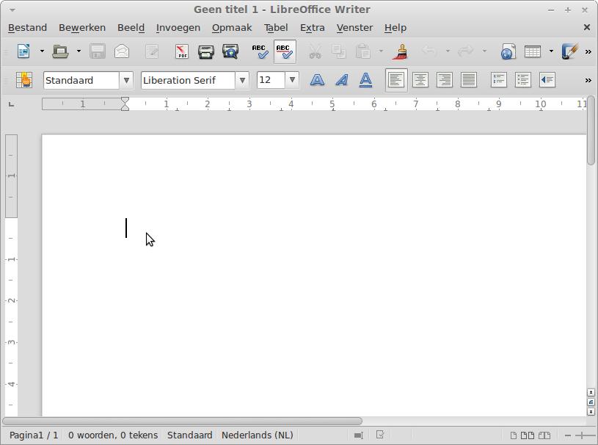Open the Bewerken menu
The width and height of the screenshot is (598, 445).
tap(82, 28)
